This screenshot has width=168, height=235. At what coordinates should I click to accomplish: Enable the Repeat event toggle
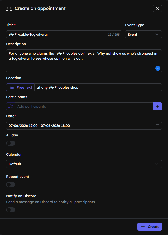11,185
